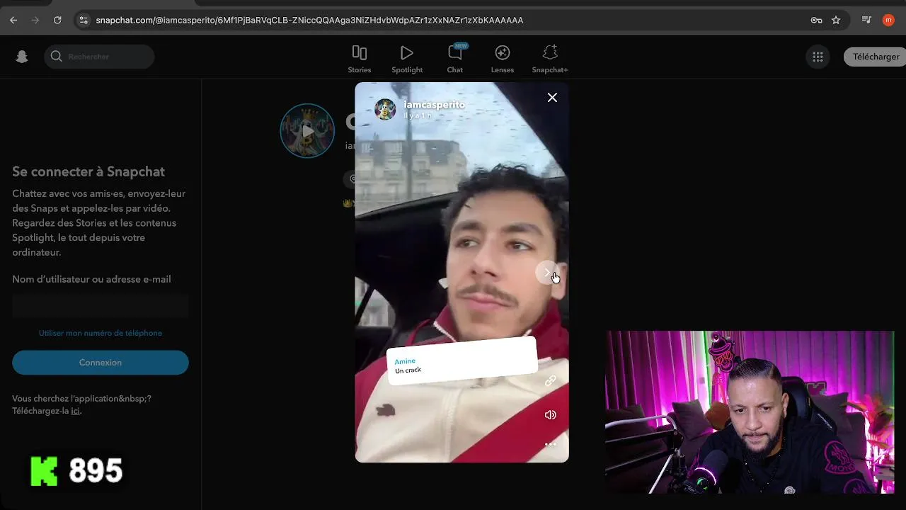This screenshot has height=510, width=906.
Task: Open the Snapchat+ tab
Action: point(550,59)
